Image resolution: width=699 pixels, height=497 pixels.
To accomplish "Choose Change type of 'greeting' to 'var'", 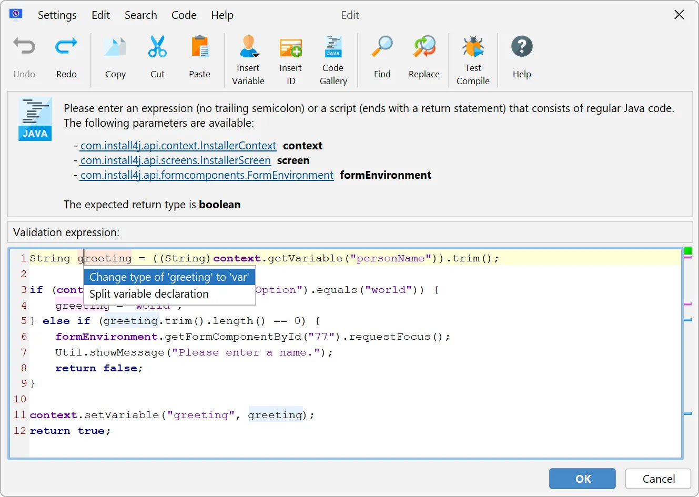I will point(169,277).
